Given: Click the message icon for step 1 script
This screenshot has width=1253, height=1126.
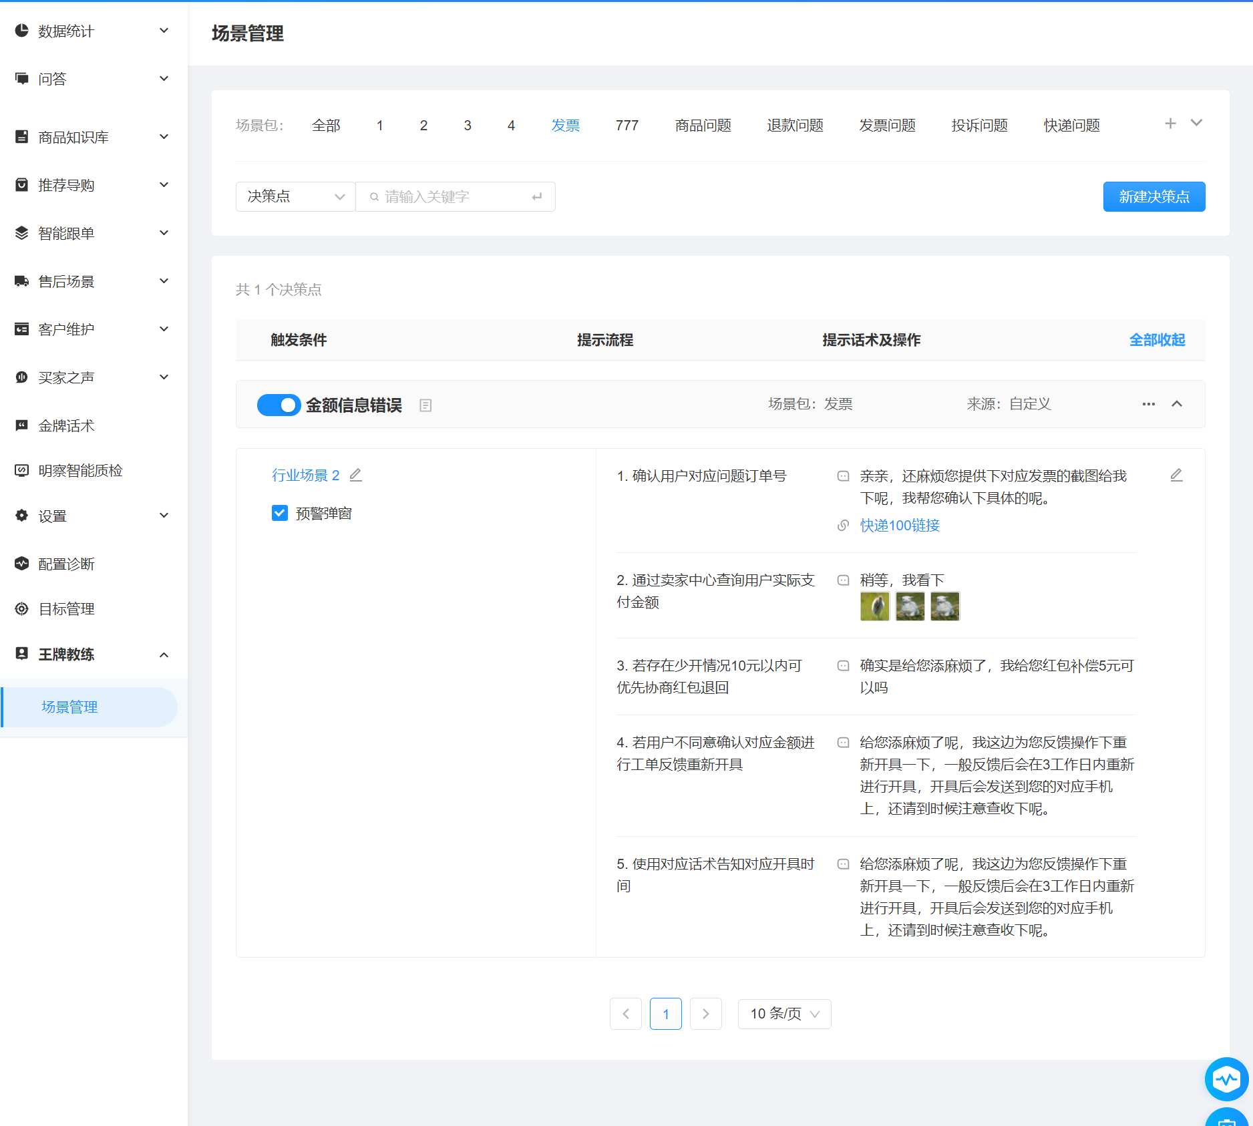Looking at the screenshot, I should click(844, 476).
